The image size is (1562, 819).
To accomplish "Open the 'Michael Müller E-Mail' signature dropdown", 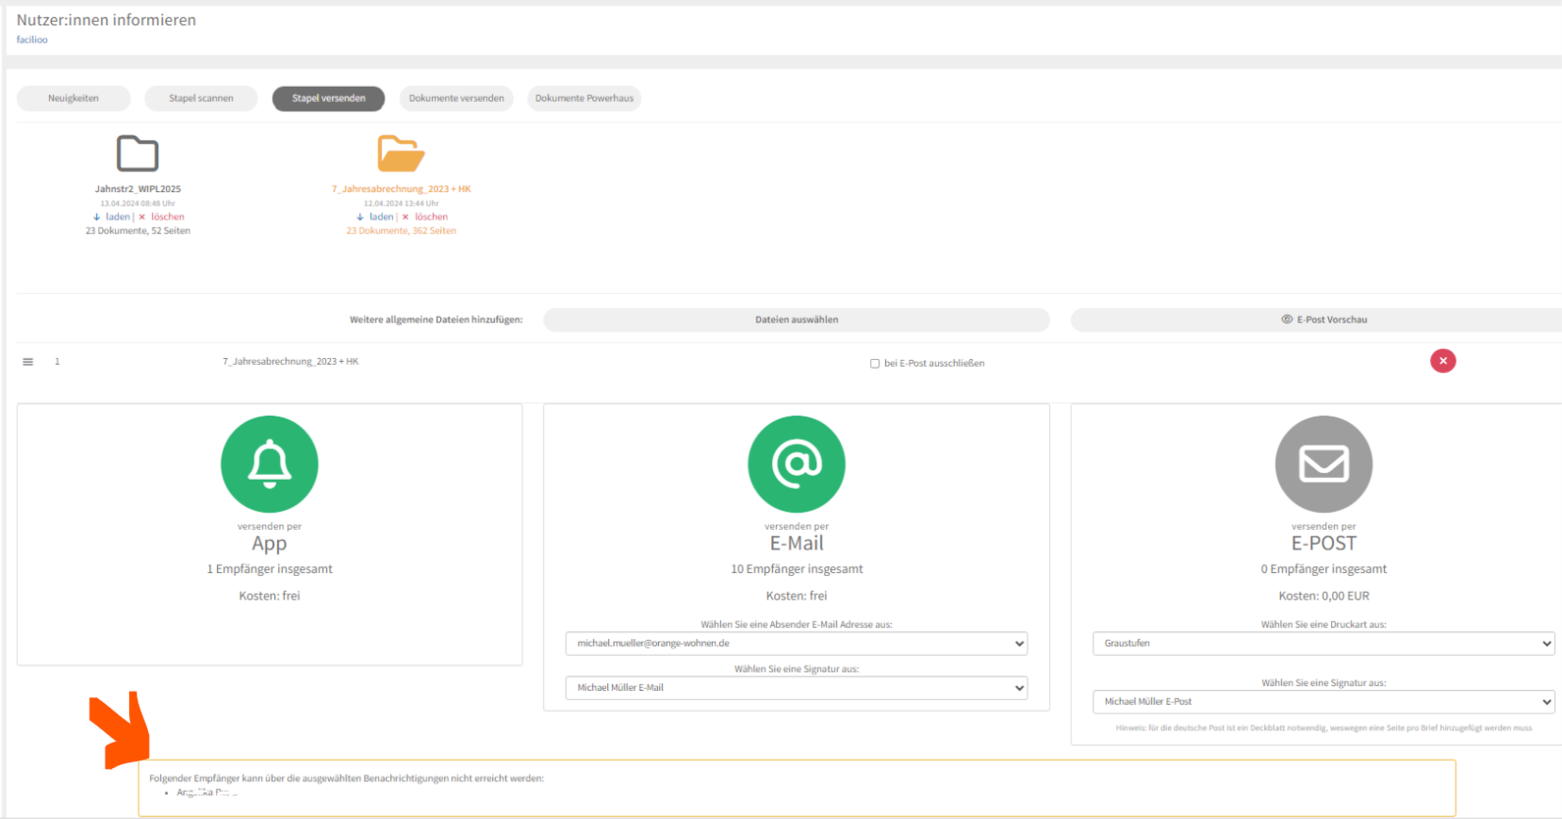I will click(797, 688).
